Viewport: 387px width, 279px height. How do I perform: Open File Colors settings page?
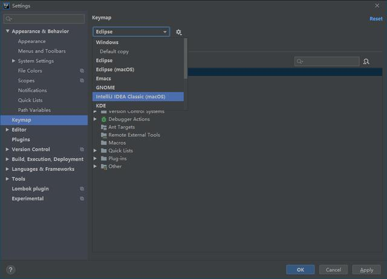[30, 71]
